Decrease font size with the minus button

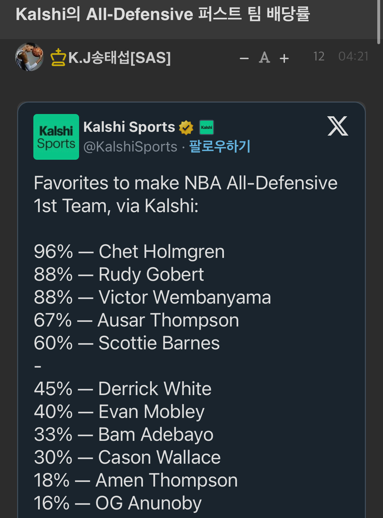point(244,58)
